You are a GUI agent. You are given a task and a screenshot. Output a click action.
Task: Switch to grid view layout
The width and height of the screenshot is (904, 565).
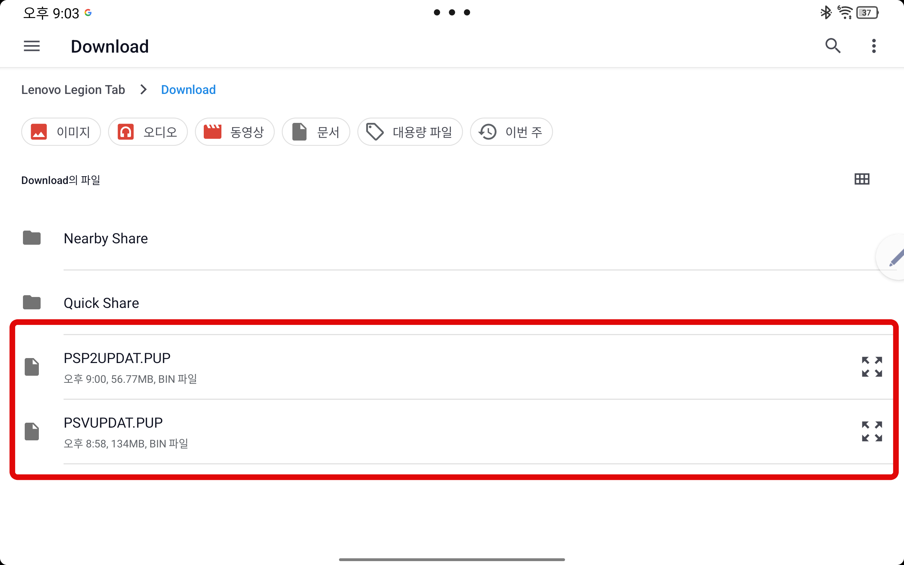click(861, 179)
